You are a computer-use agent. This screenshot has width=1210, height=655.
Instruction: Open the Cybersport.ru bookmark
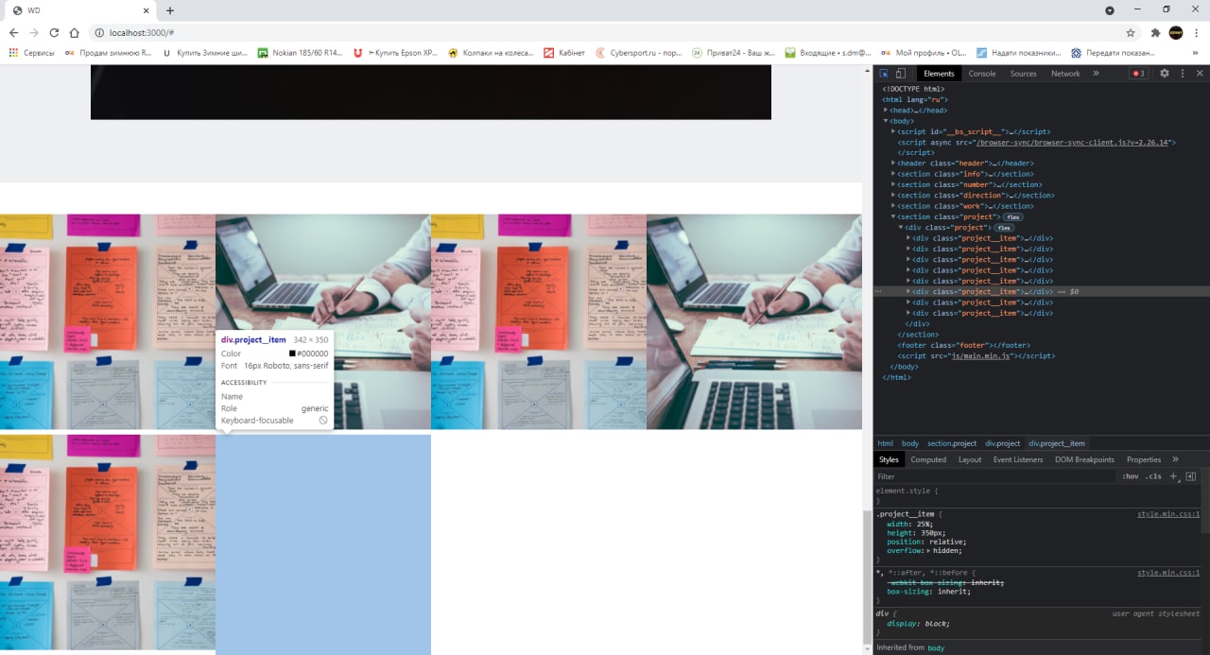639,53
